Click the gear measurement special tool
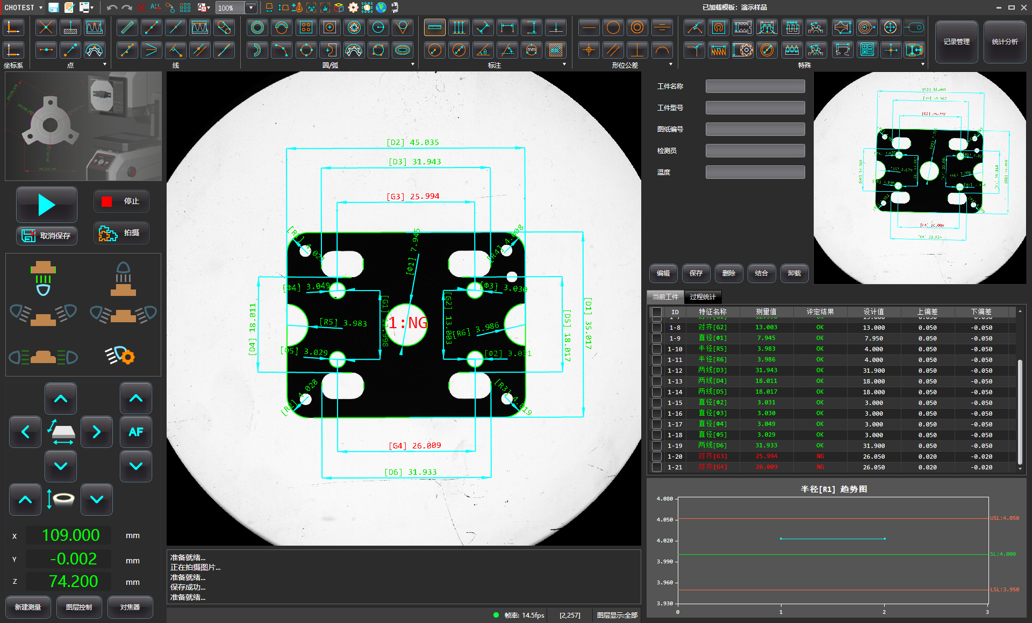 tap(743, 50)
